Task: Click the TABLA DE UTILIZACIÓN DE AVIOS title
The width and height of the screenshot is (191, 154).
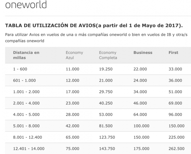Action: 50,25
